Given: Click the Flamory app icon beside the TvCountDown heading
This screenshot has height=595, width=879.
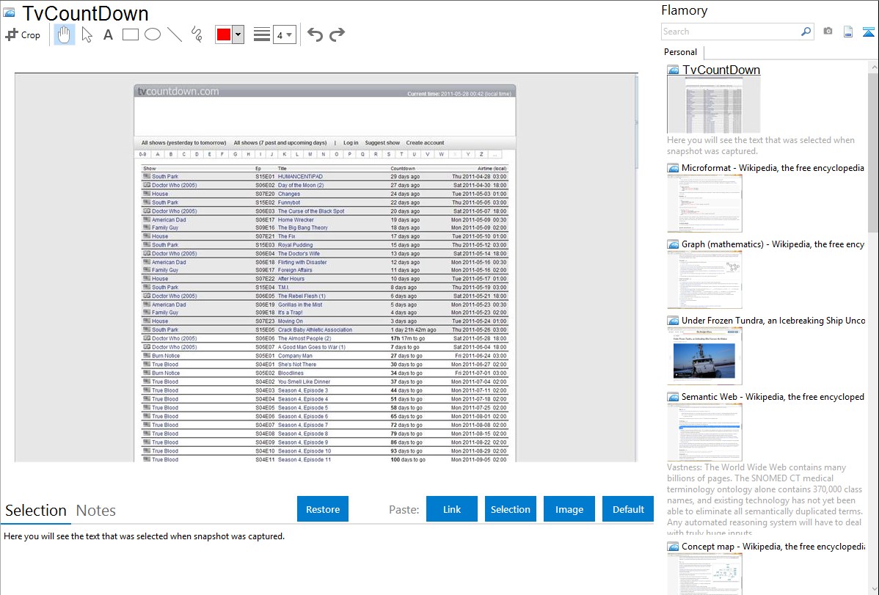Looking at the screenshot, I should pos(9,12).
